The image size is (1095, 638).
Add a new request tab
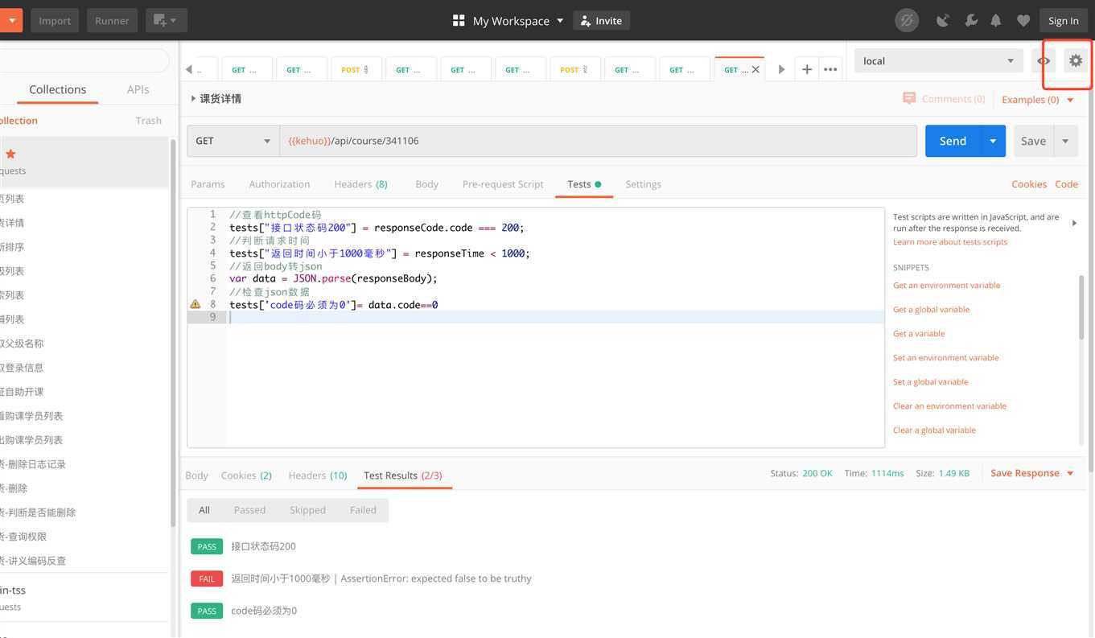(x=806, y=69)
